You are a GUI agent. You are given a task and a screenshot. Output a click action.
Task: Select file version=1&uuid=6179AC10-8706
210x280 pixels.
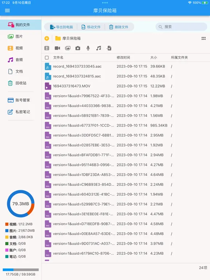click(126, 253)
